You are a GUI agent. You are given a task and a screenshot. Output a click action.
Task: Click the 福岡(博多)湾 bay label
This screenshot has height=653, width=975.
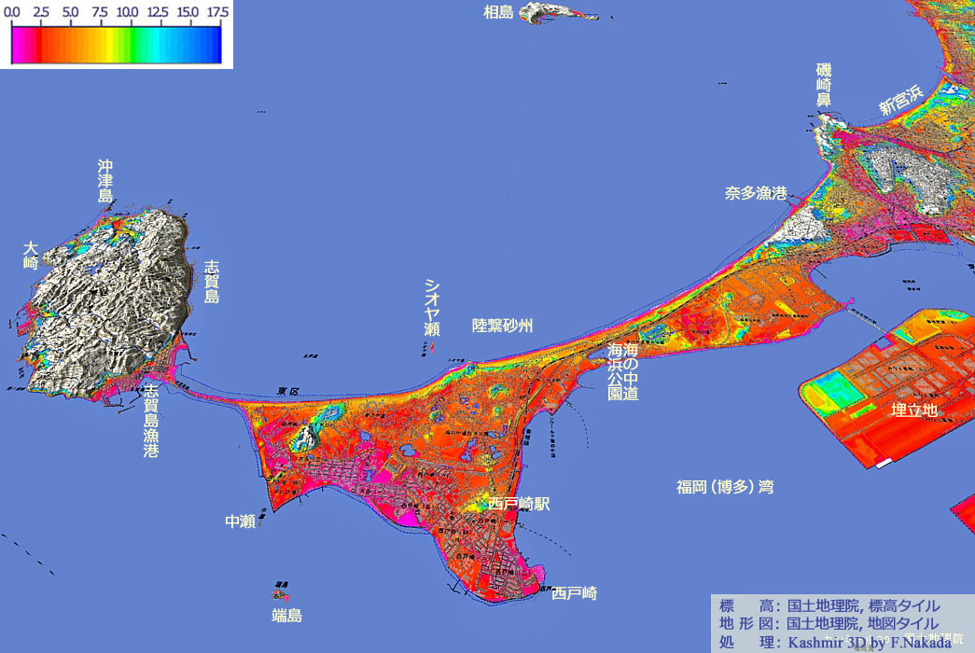[x=725, y=487]
